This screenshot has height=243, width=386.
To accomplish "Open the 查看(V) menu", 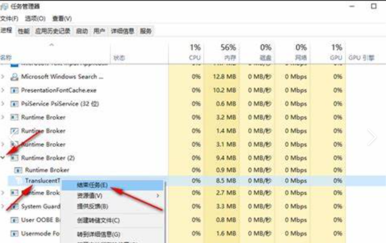I will [x=62, y=19].
